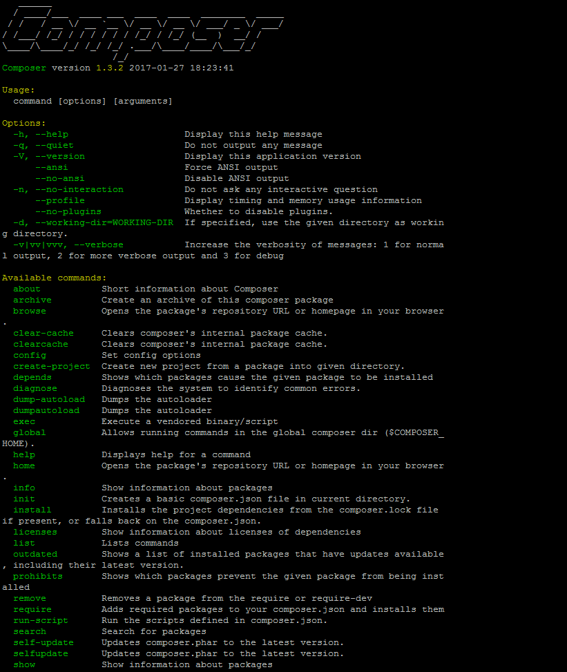567x672 pixels.
Task: Click 'Whether to disable plugins.' description
Action: [x=258, y=212]
